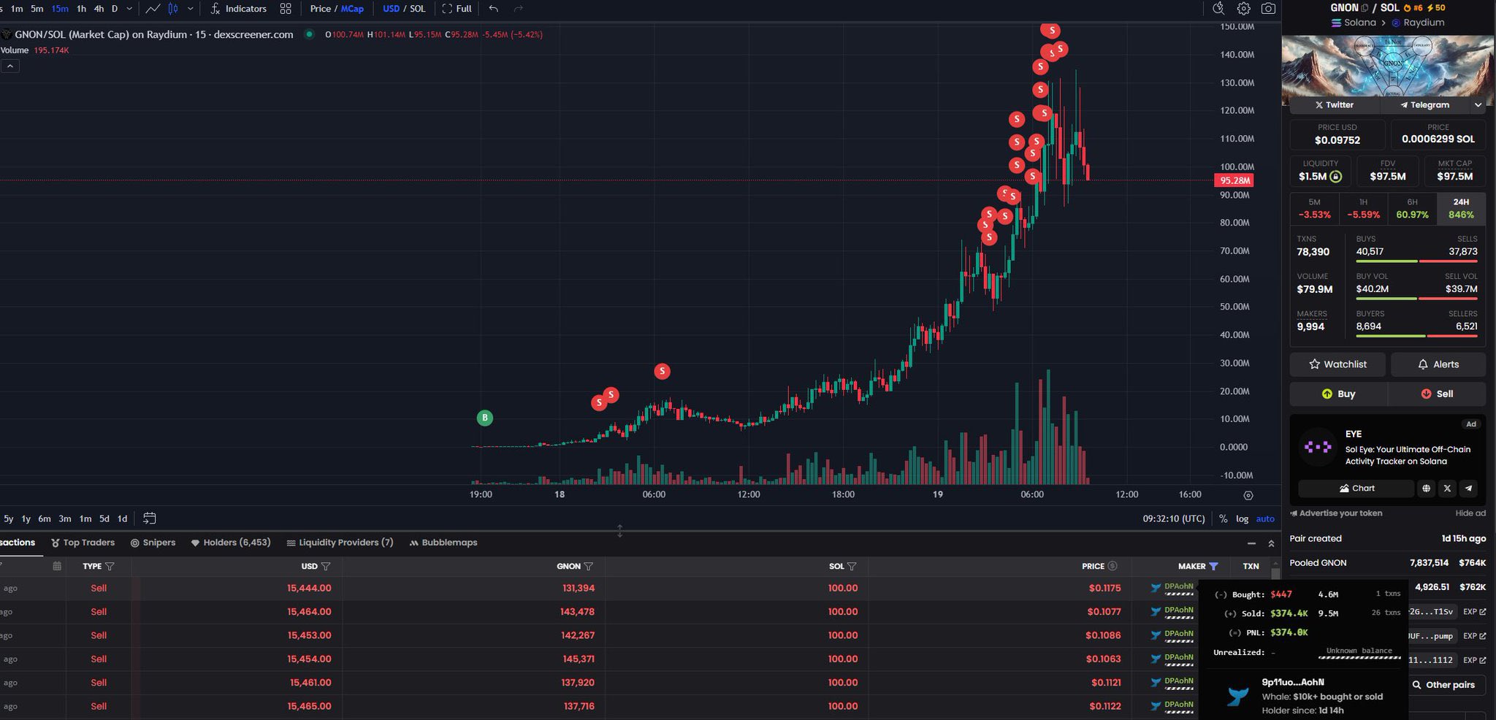Toggle auto scale on price axis
Image resolution: width=1496 pixels, height=720 pixels.
pyautogui.click(x=1265, y=518)
